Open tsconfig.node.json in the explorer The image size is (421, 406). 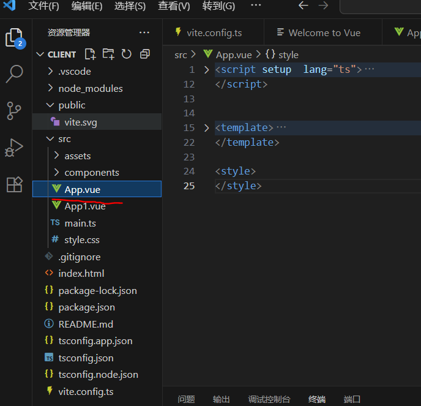pos(97,375)
